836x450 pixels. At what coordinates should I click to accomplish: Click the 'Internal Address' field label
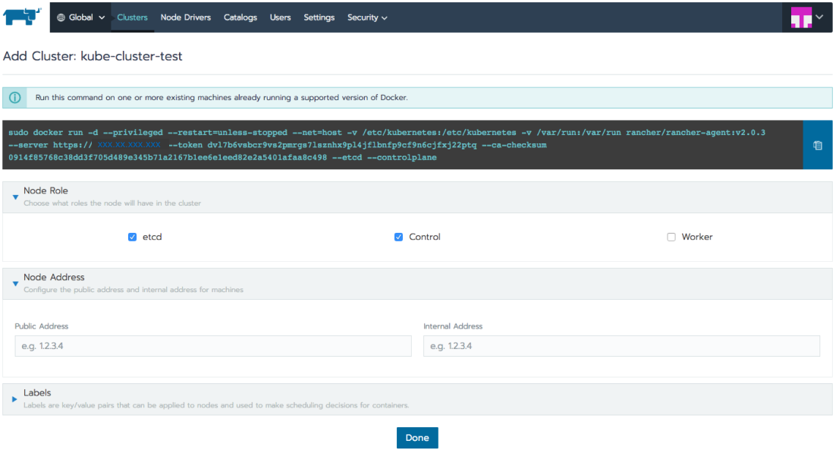point(453,326)
